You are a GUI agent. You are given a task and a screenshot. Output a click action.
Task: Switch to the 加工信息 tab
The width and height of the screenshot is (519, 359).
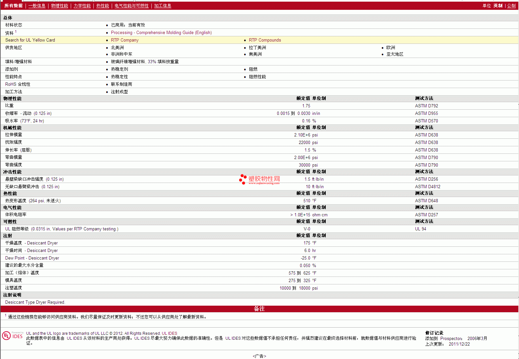[x=163, y=6]
